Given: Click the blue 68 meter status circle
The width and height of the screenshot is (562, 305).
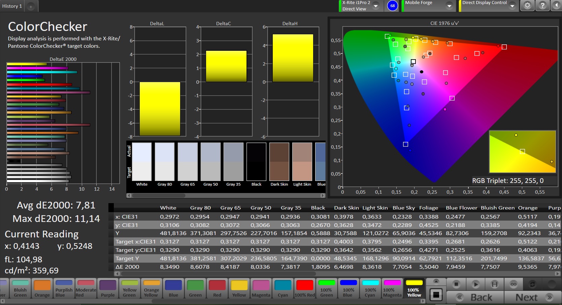Looking at the screenshot, I should tap(392, 6).
